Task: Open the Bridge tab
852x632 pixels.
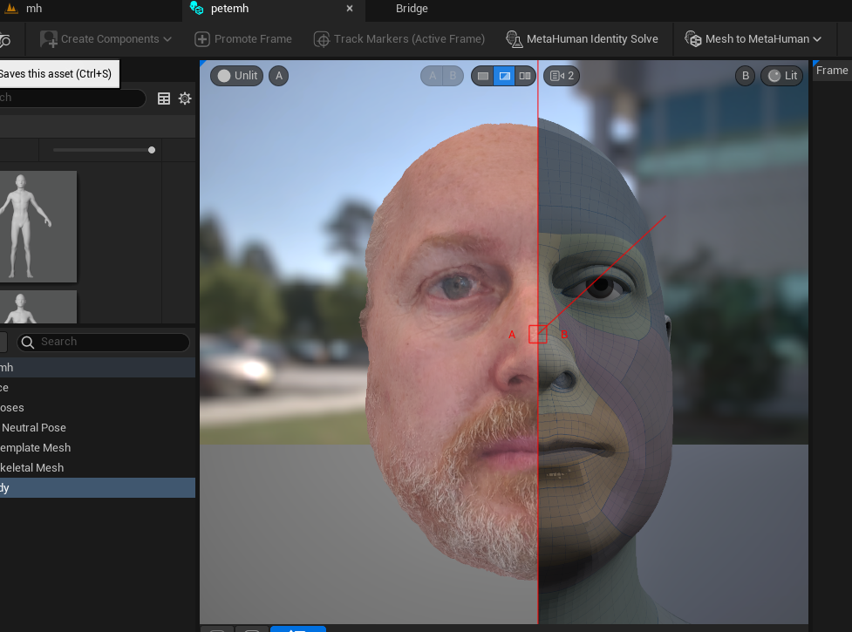Action: (412, 9)
